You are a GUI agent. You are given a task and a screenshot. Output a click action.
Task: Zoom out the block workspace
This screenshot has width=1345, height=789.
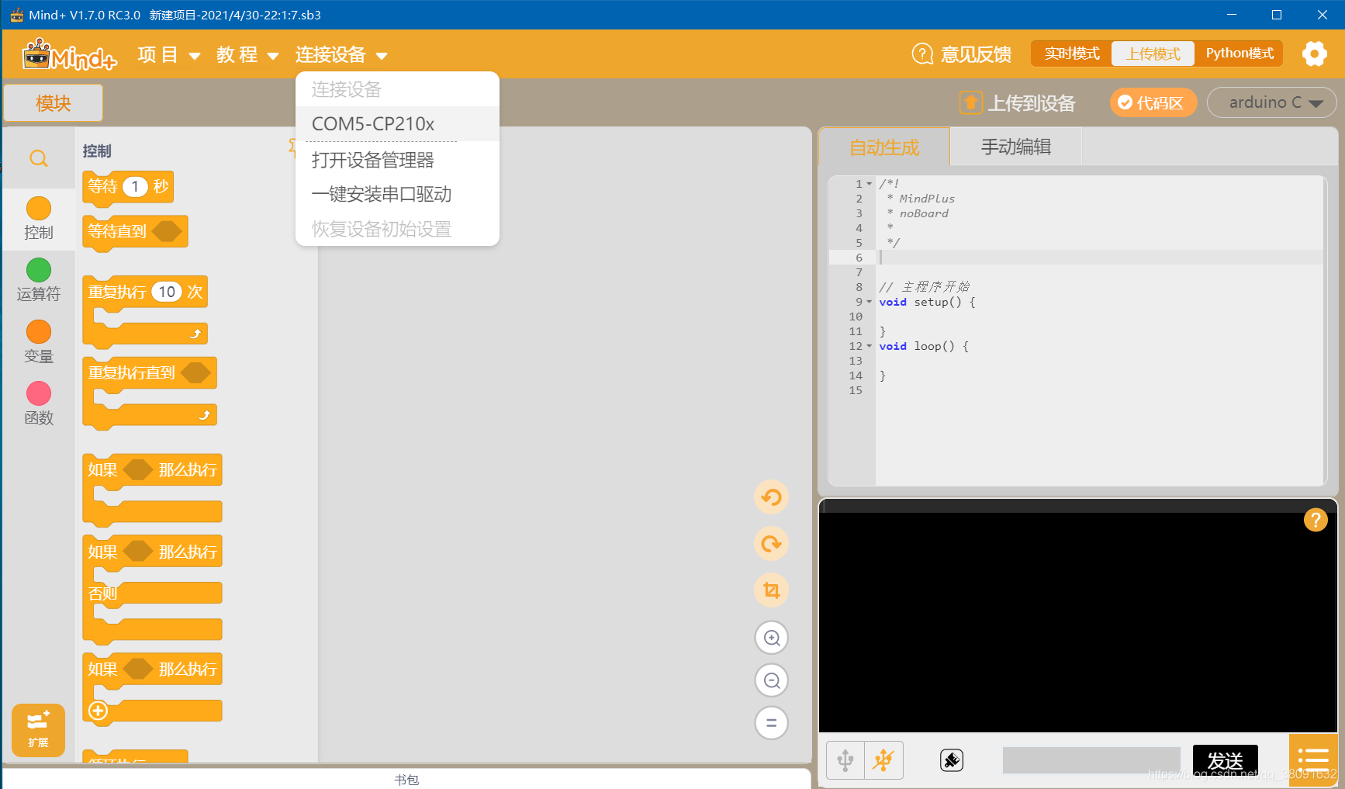click(x=772, y=680)
